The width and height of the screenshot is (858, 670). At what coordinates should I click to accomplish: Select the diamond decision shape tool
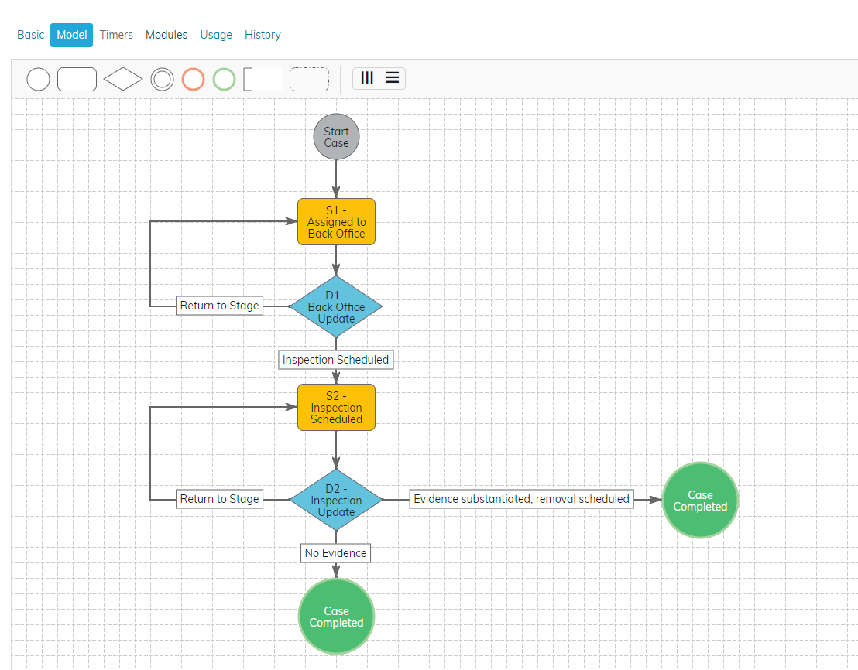(123, 80)
